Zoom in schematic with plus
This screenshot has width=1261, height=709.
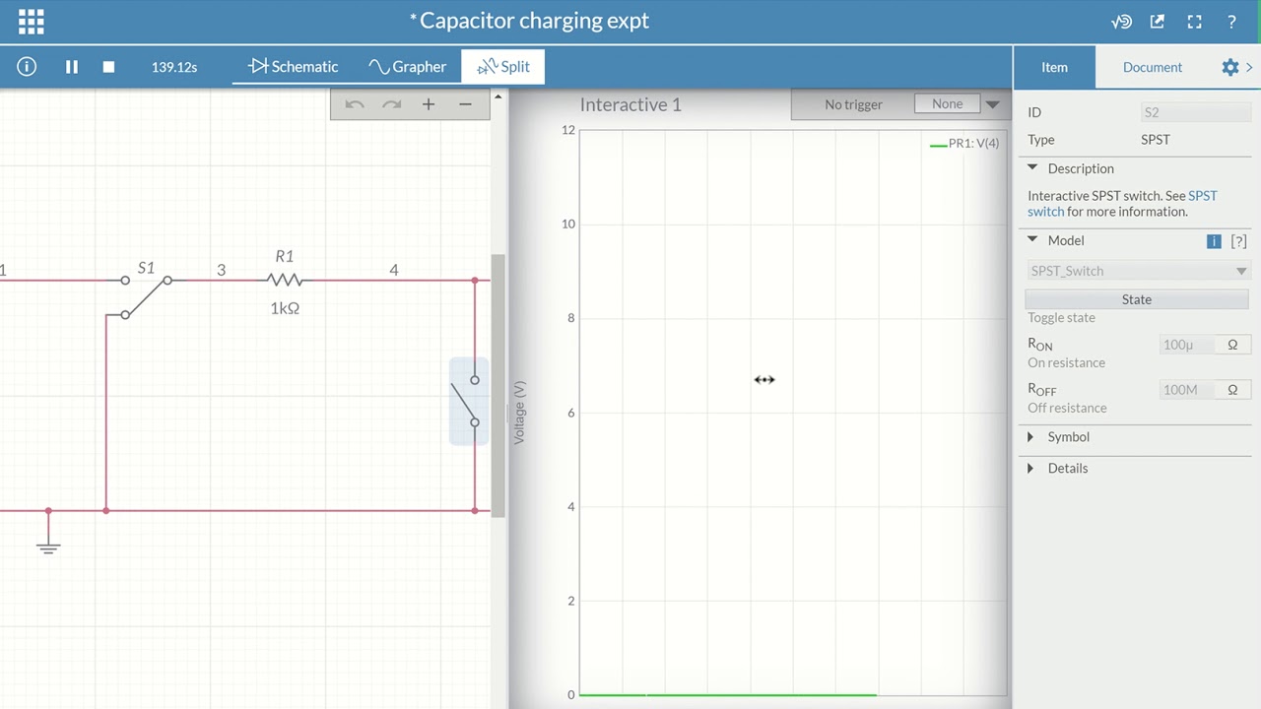[429, 104]
